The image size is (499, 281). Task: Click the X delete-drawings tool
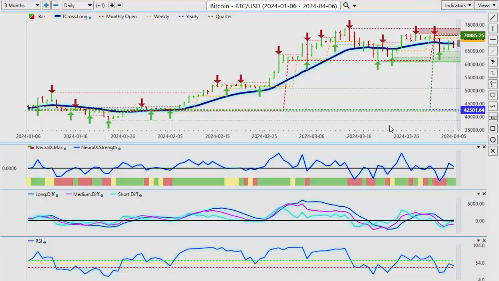[492, 151]
